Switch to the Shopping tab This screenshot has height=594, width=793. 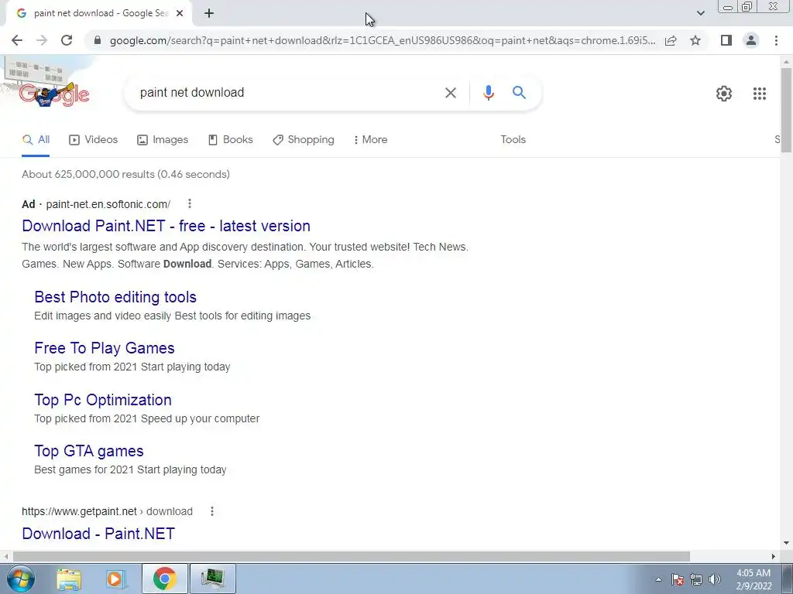tap(304, 140)
